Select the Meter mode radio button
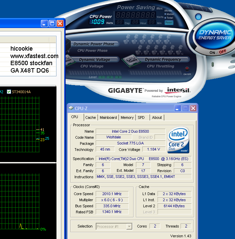This screenshot has height=239, width=235. (166, 14)
